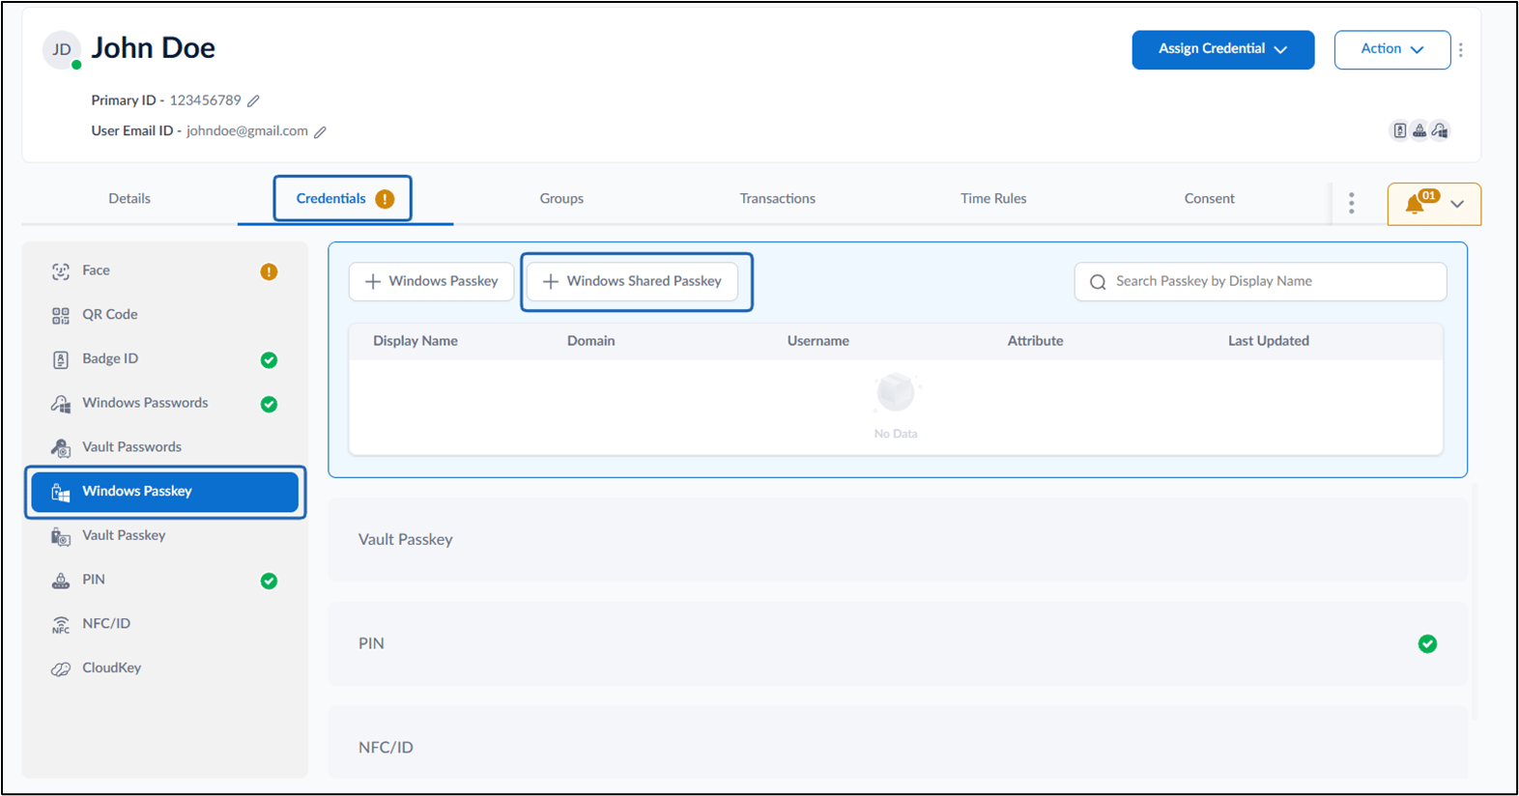This screenshot has height=796, width=1519.
Task: Expand the PIN panel
Action: (x=897, y=644)
